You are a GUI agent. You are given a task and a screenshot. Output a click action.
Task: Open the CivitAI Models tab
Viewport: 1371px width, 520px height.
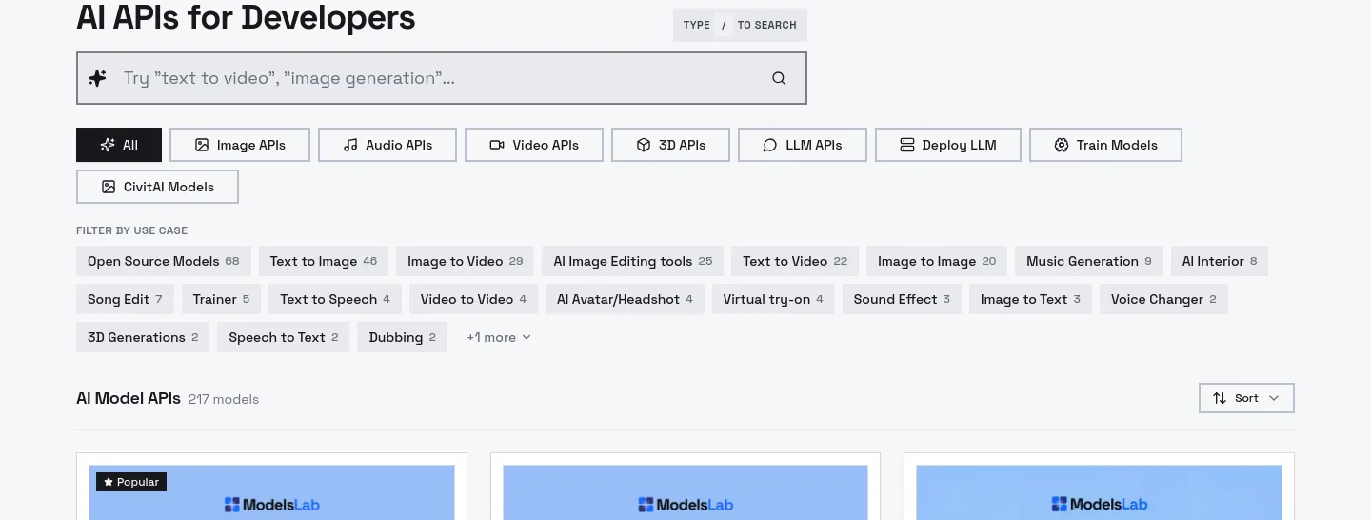click(157, 187)
